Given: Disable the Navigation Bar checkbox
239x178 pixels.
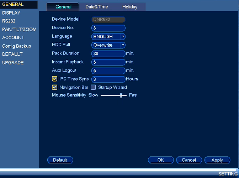Looking at the screenshot, I should (x=54, y=88).
